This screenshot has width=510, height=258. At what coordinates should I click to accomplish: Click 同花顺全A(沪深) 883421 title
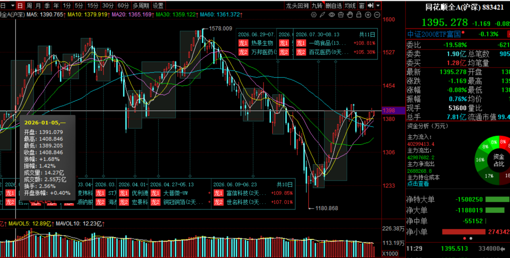click(465, 7)
